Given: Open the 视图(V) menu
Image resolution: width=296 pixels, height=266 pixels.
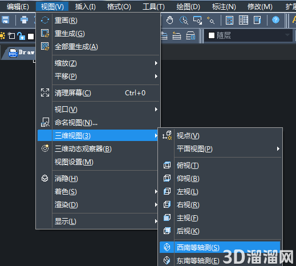Looking at the screenshot, I should click(x=52, y=7).
